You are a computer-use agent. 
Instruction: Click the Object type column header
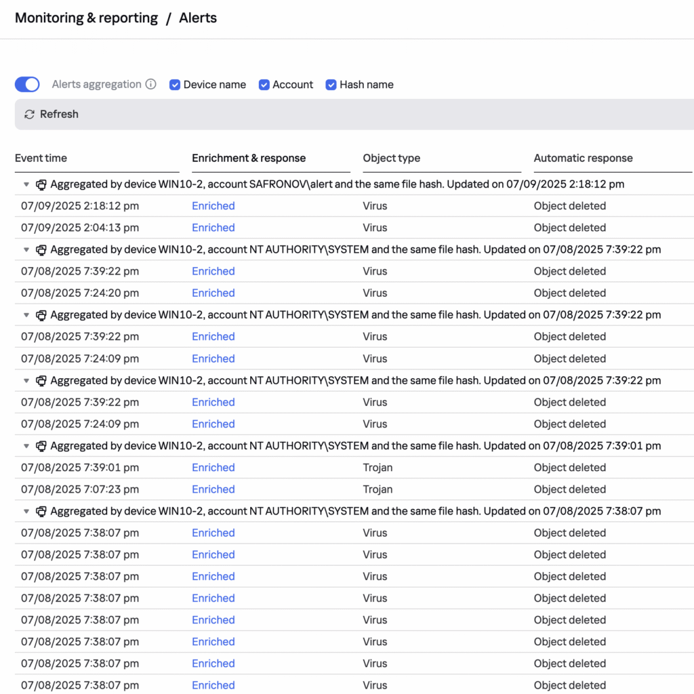(x=391, y=159)
